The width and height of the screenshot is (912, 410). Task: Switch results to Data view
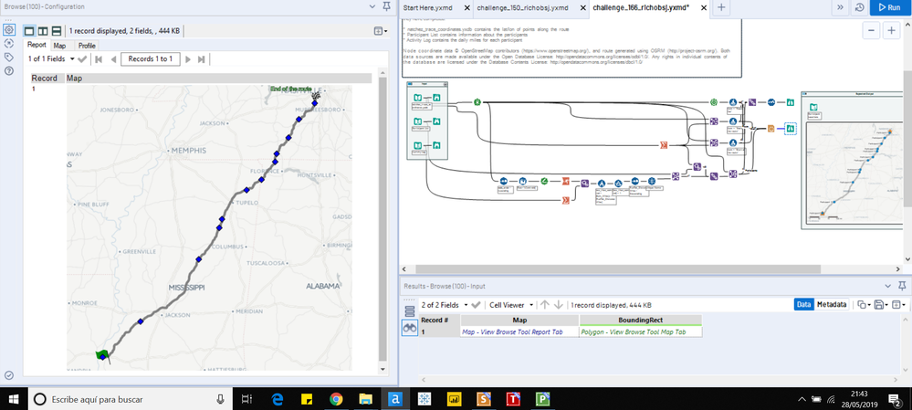point(803,304)
